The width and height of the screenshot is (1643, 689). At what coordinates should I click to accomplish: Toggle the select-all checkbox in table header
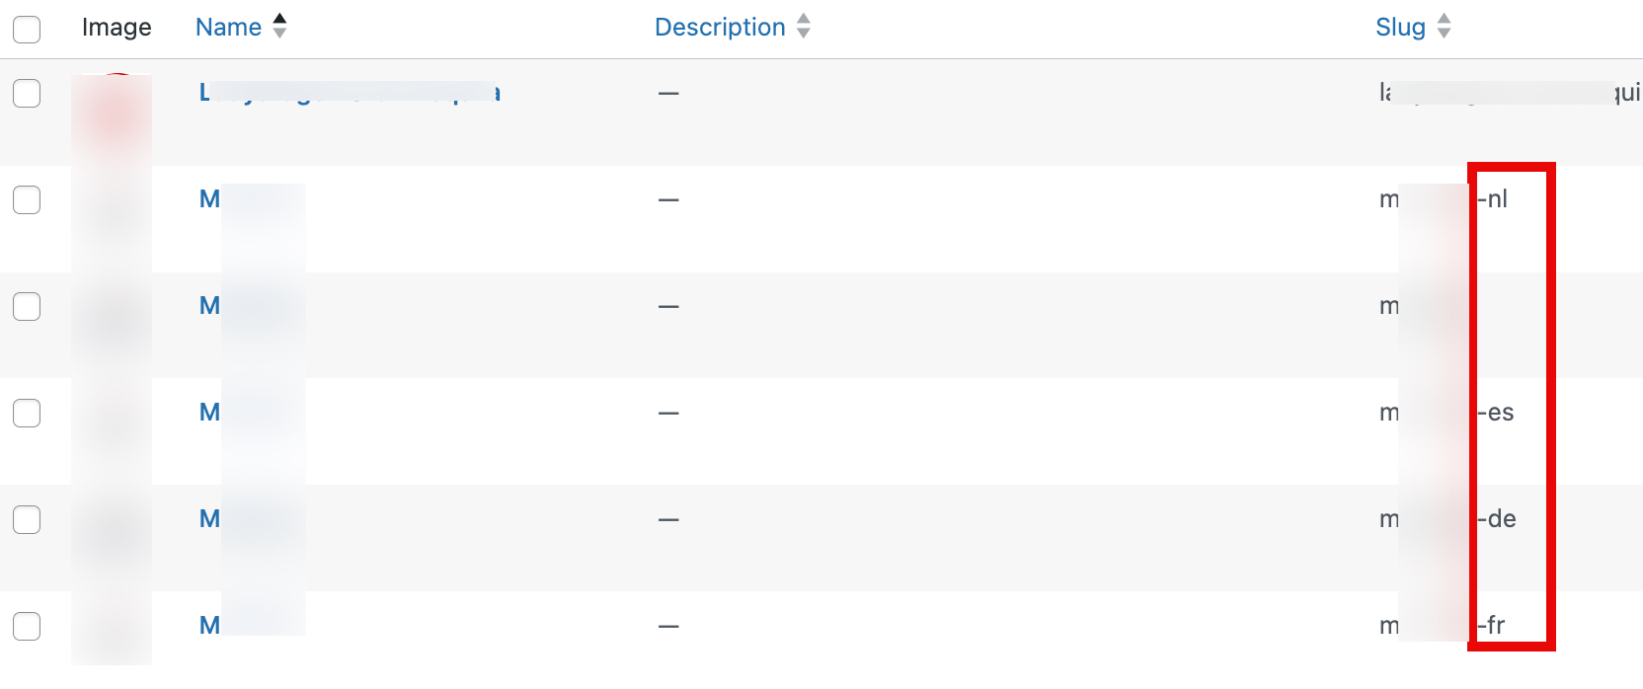[27, 30]
